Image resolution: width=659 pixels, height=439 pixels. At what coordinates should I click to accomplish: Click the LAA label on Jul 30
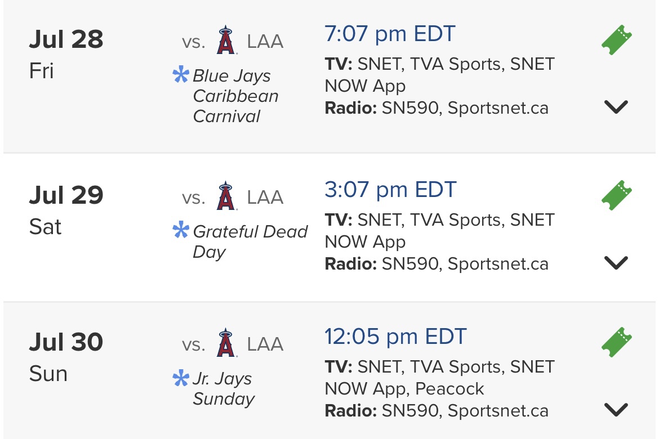click(265, 344)
